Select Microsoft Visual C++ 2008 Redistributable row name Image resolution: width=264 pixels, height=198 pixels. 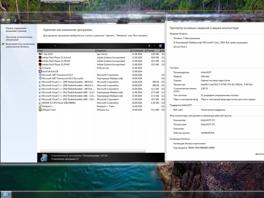[68, 85]
